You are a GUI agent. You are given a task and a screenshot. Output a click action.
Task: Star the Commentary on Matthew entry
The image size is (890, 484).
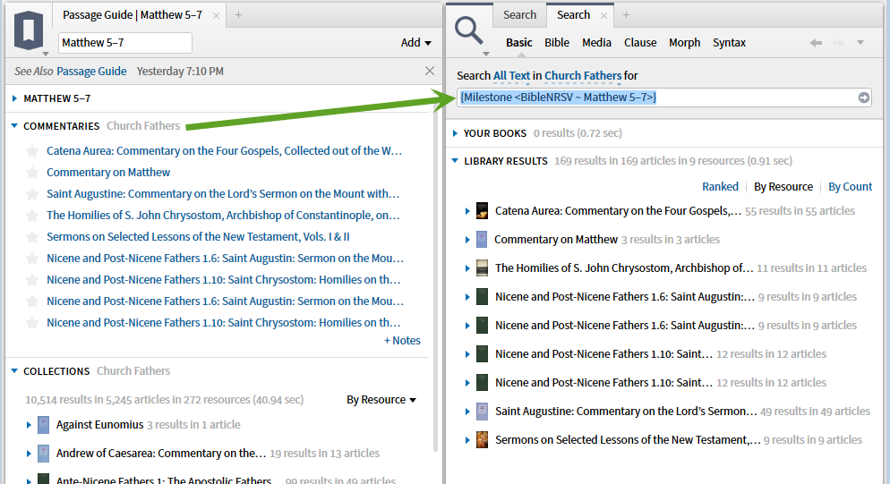tap(32, 173)
